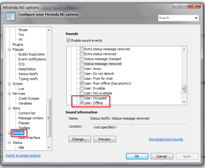Collapse the Scripts tree node

pyautogui.click(x=10, y=84)
